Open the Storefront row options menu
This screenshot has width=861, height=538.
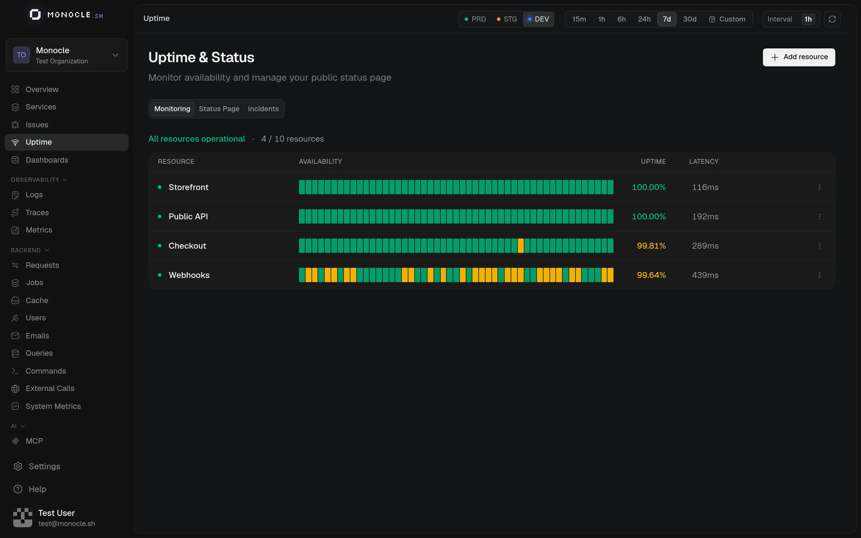[820, 187]
